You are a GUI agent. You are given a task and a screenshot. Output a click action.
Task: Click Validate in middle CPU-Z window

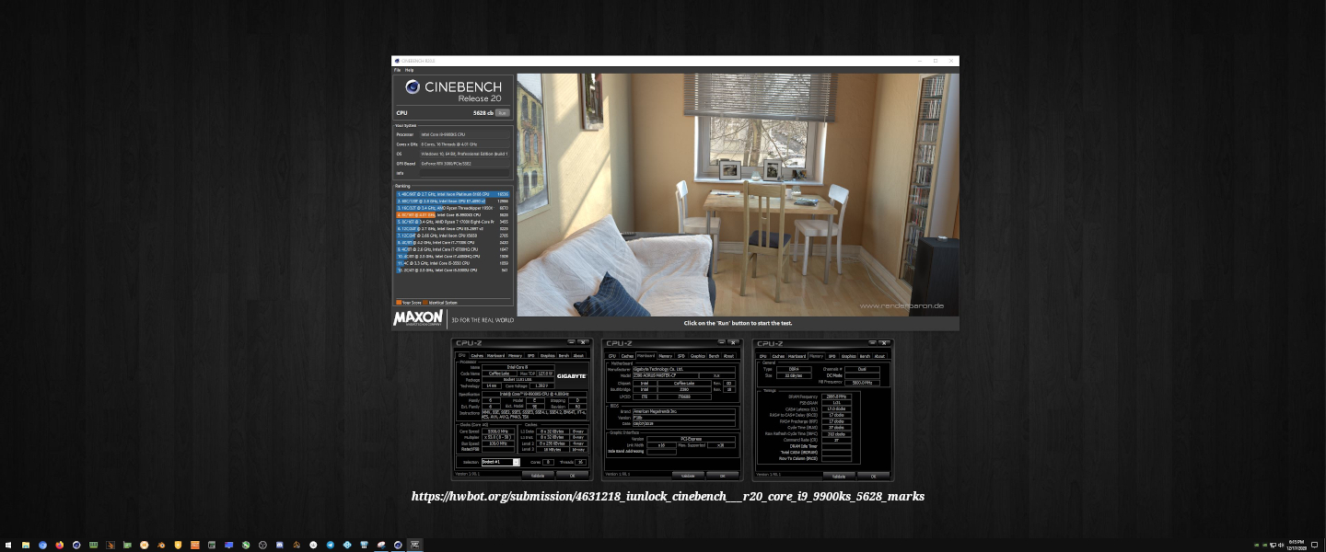coord(688,476)
